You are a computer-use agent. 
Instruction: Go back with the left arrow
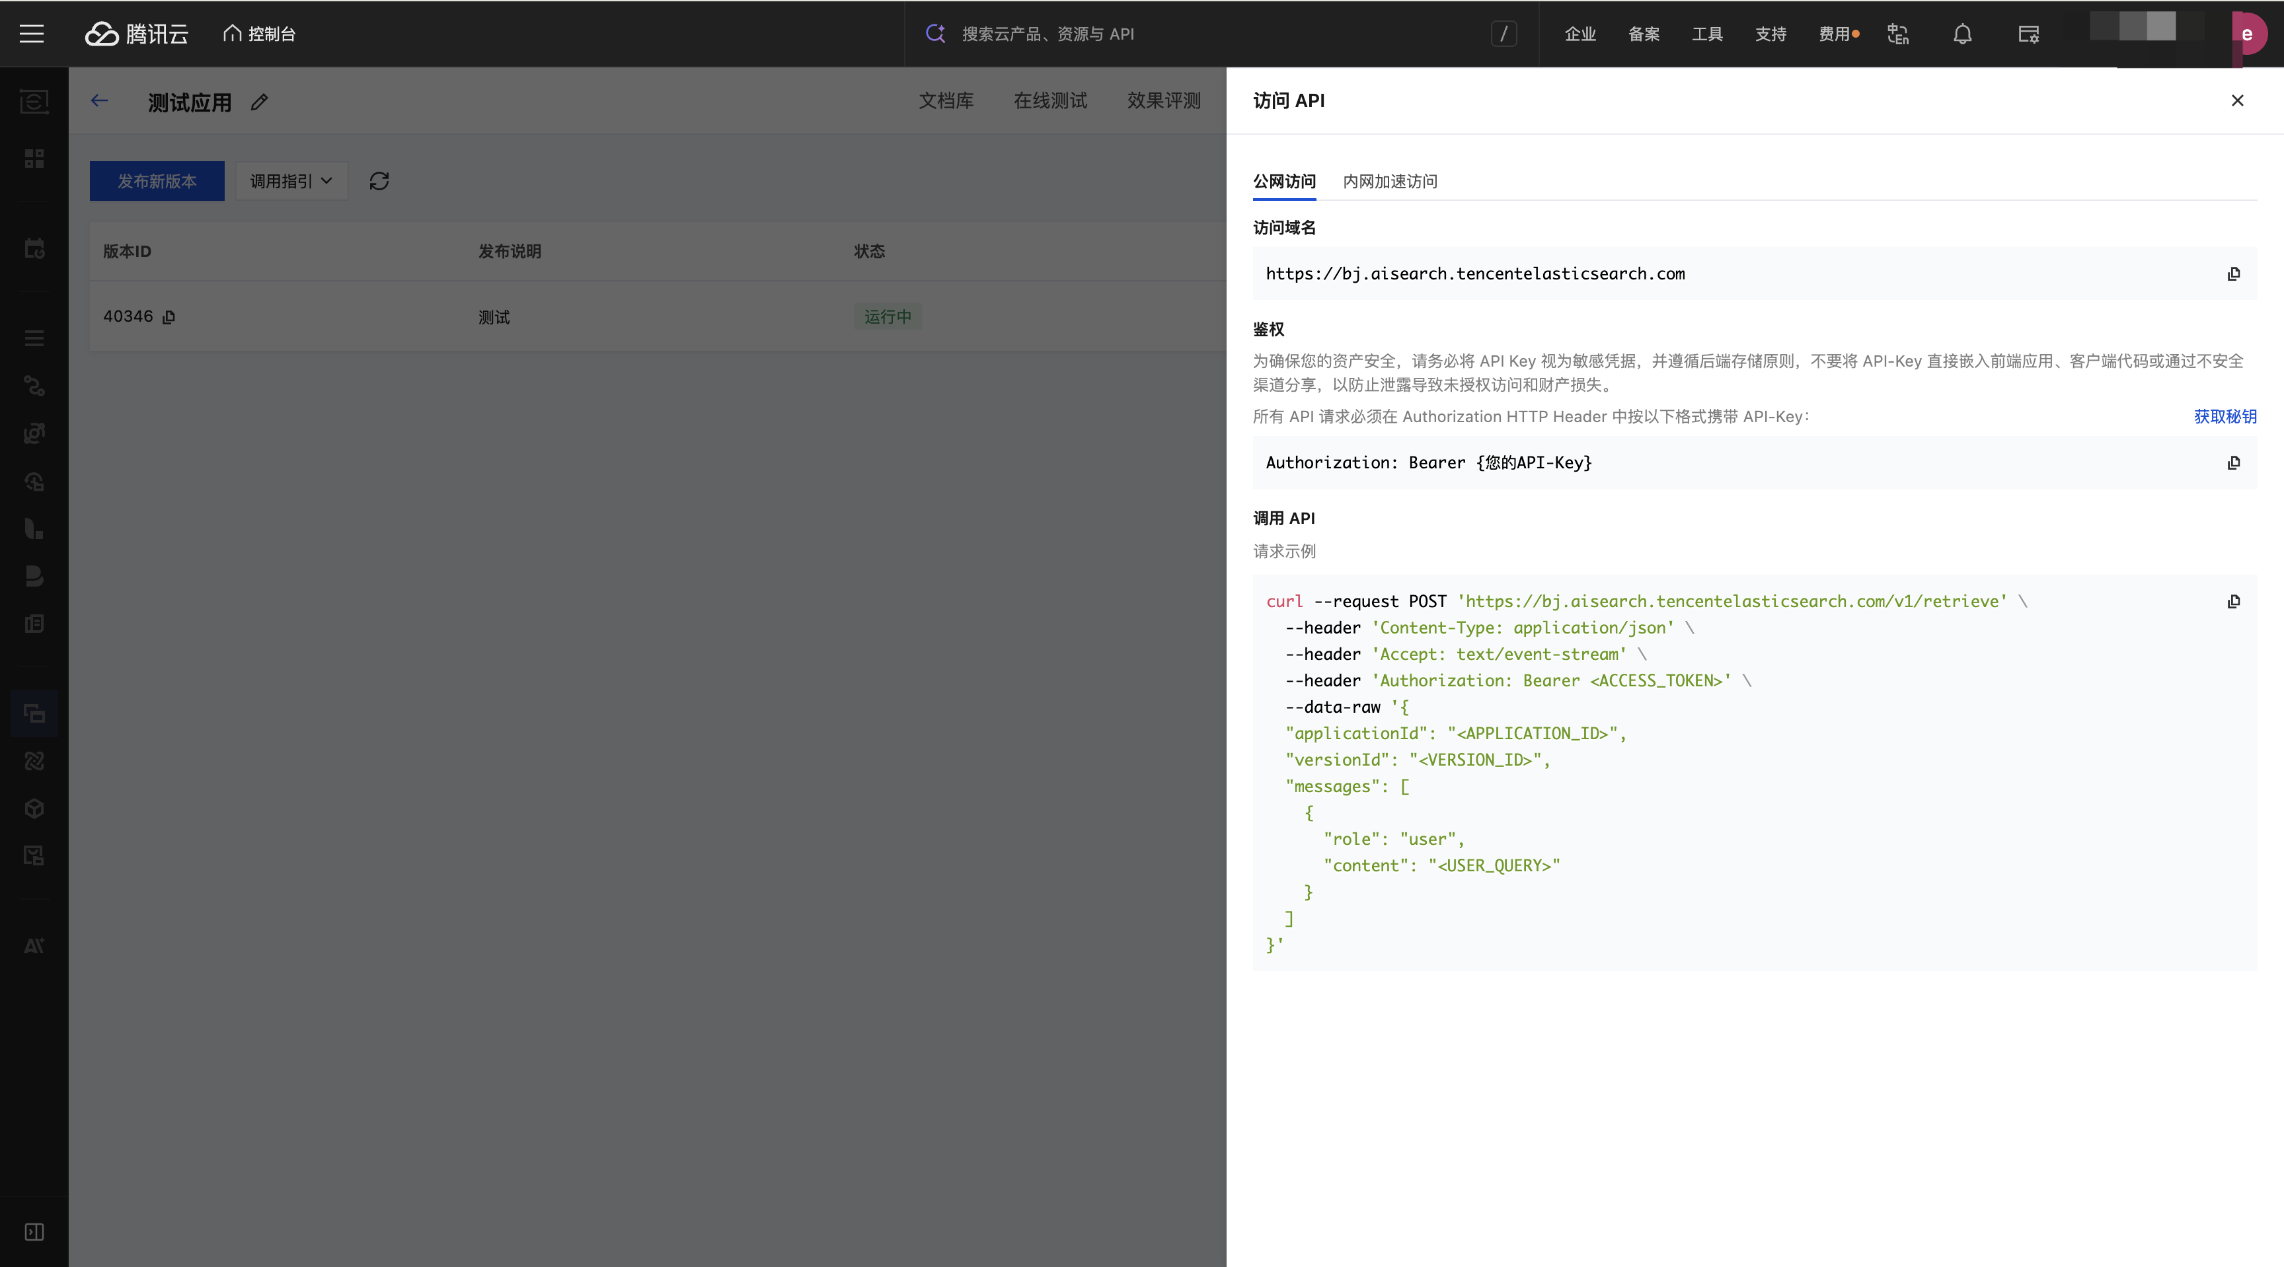tap(99, 101)
